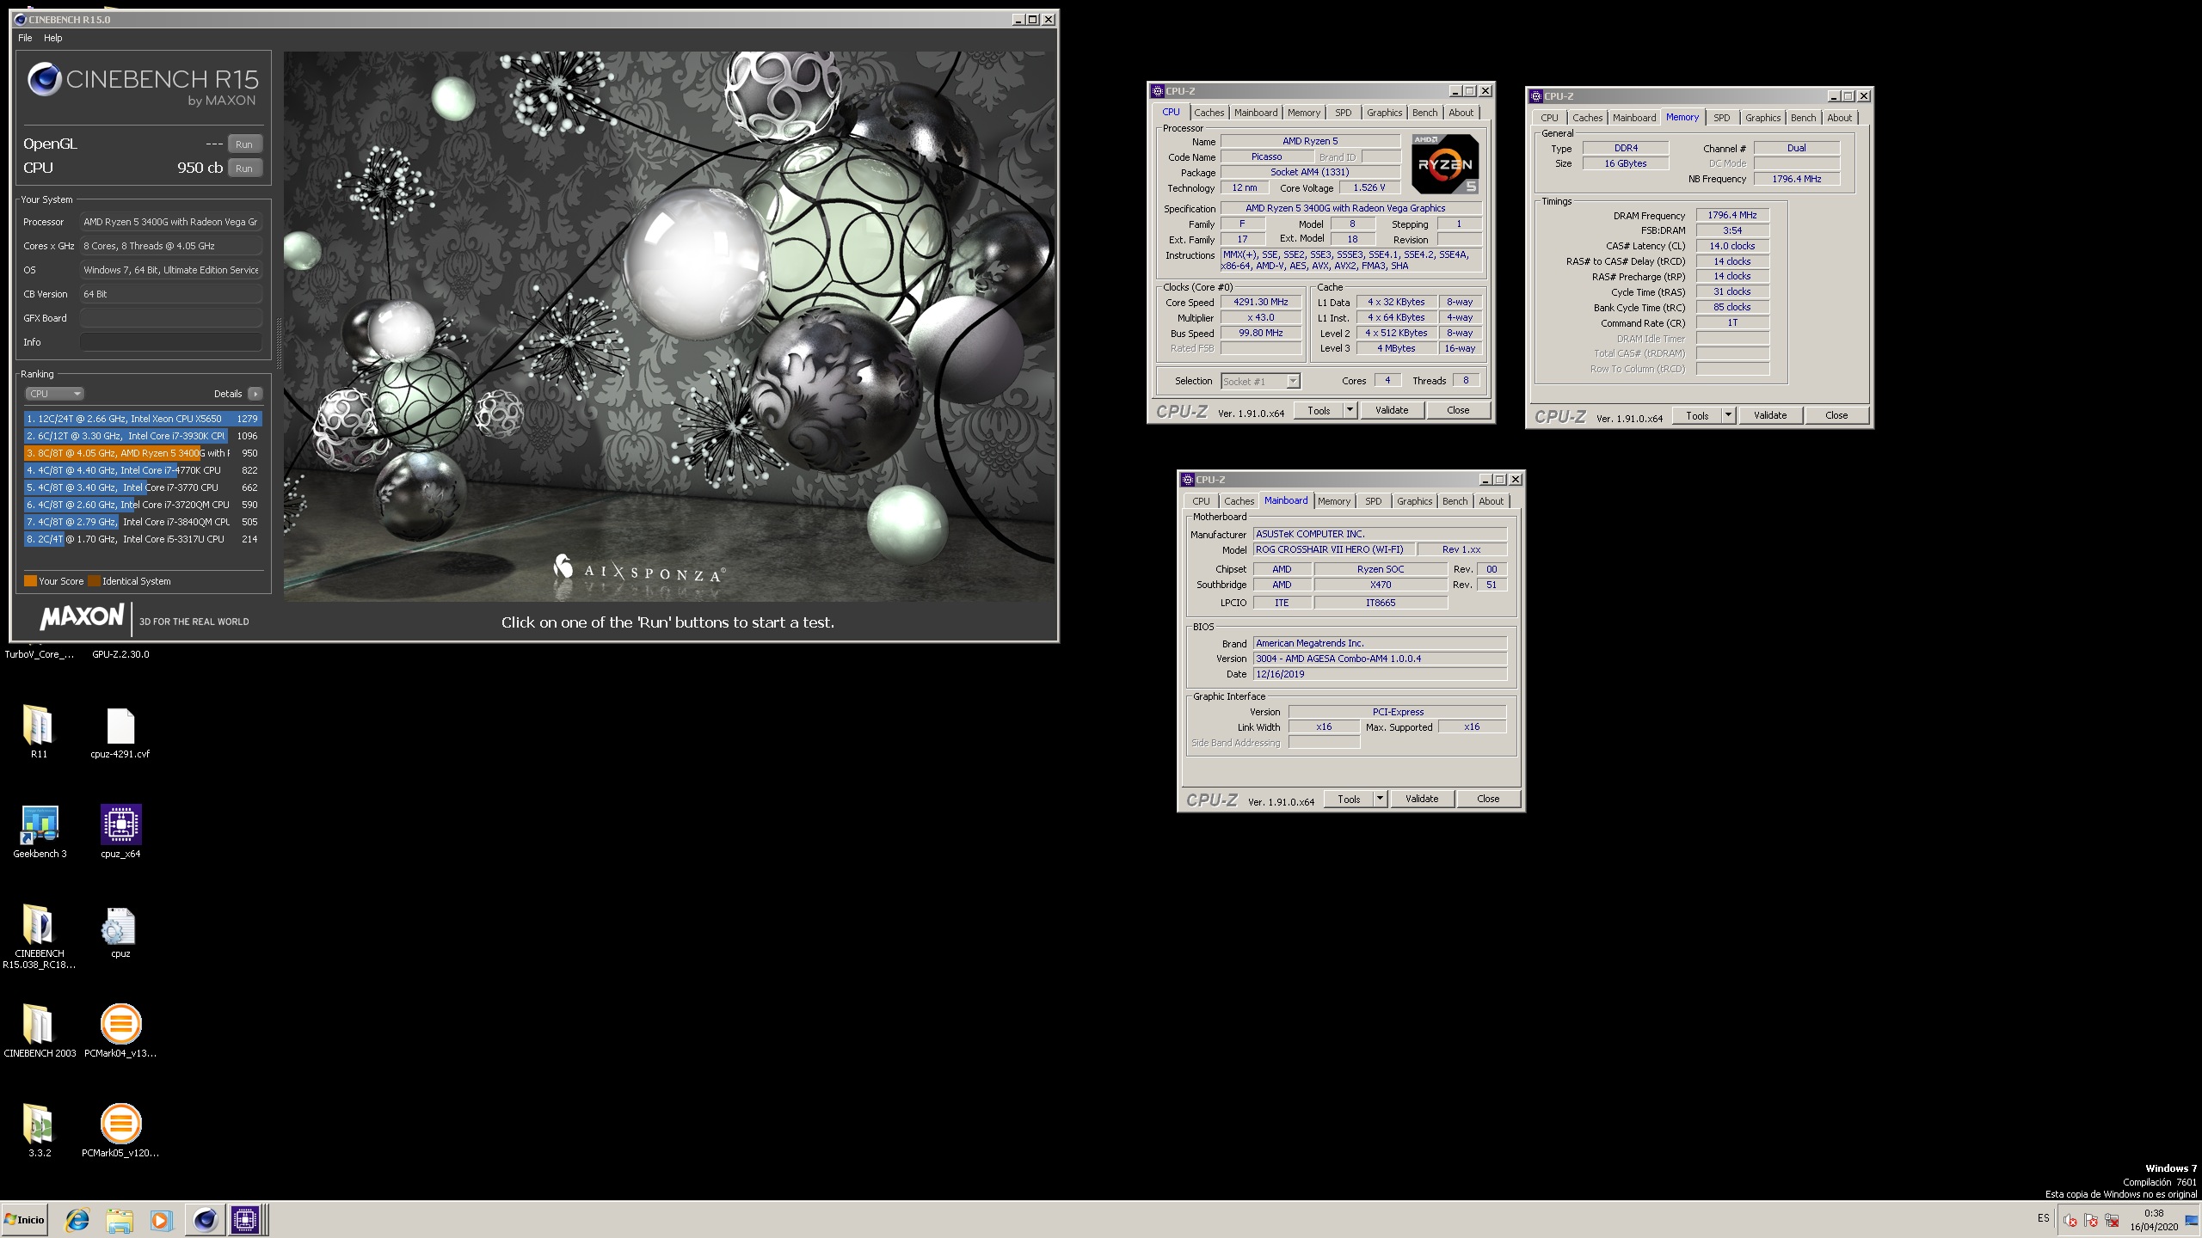The width and height of the screenshot is (2202, 1238).
Task: Click the DRAM Frequency value 1796.4 MHz
Action: pos(1732,215)
